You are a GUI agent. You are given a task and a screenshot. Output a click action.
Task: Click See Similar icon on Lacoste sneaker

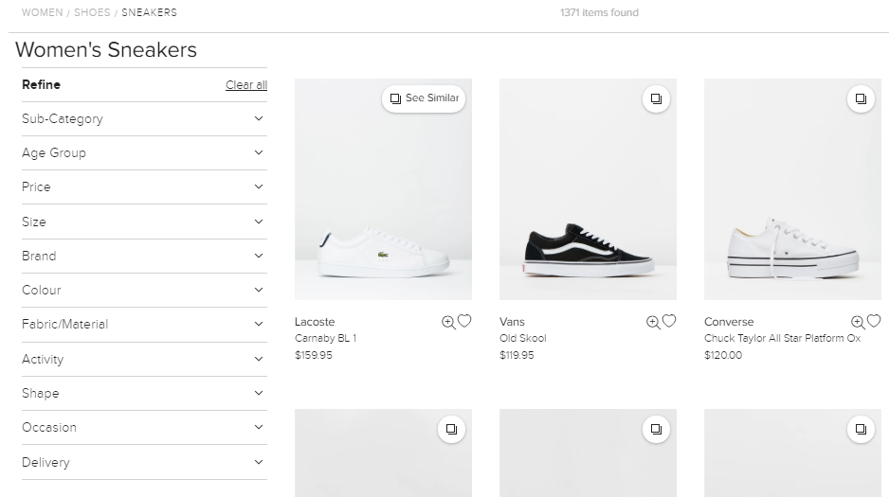click(x=424, y=98)
